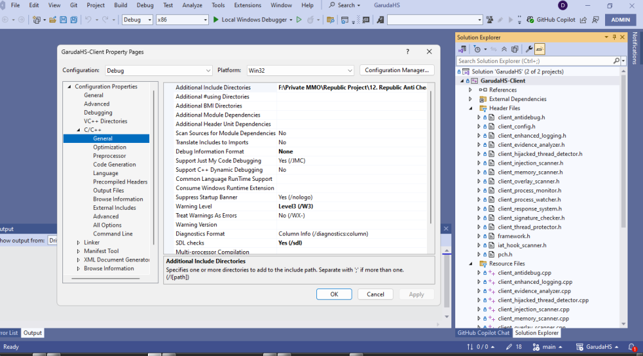This screenshot has width=643, height=356.
Task: Start with the green Local Windows Debugger arrow
Action: [215, 20]
